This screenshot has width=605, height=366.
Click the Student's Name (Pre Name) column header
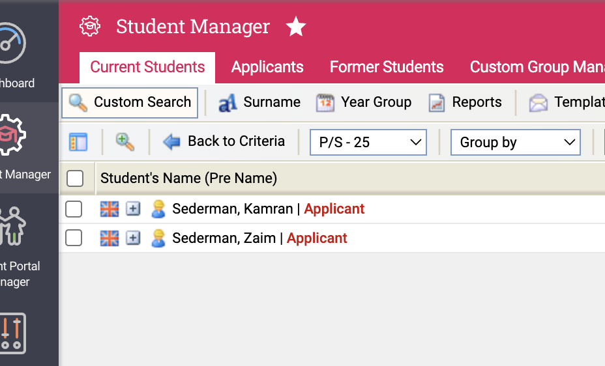(x=188, y=178)
